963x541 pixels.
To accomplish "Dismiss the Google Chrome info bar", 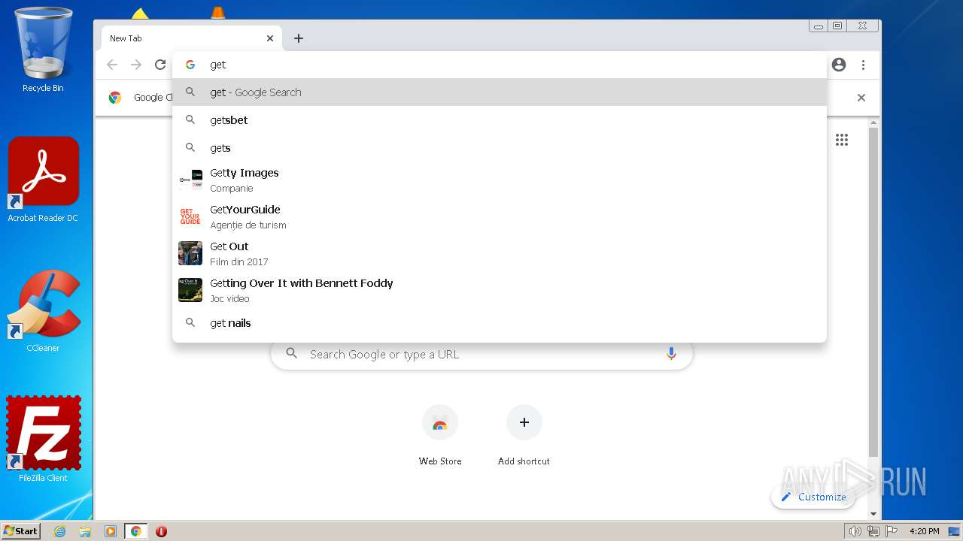I will (861, 98).
